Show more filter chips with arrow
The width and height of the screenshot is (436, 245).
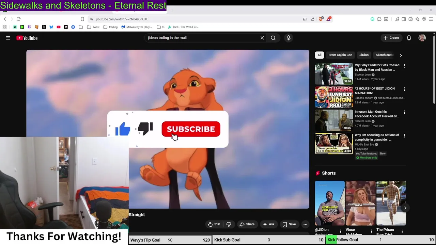(401, 55)
